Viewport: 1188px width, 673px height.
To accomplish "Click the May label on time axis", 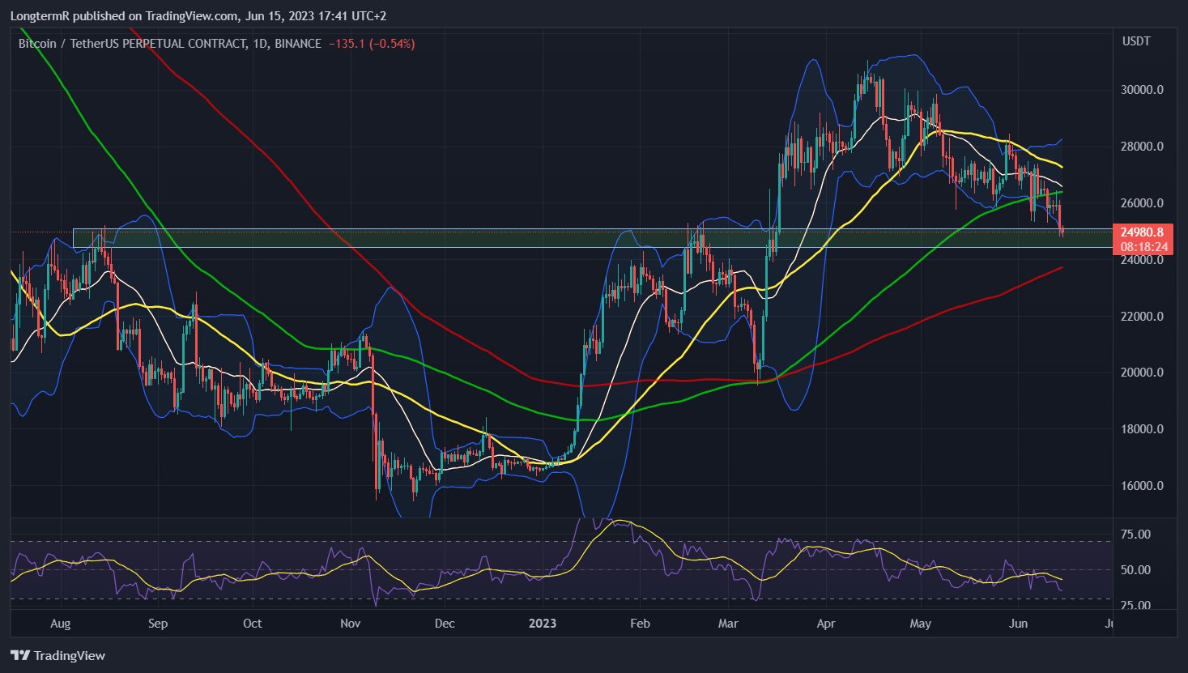I will 921,624.
